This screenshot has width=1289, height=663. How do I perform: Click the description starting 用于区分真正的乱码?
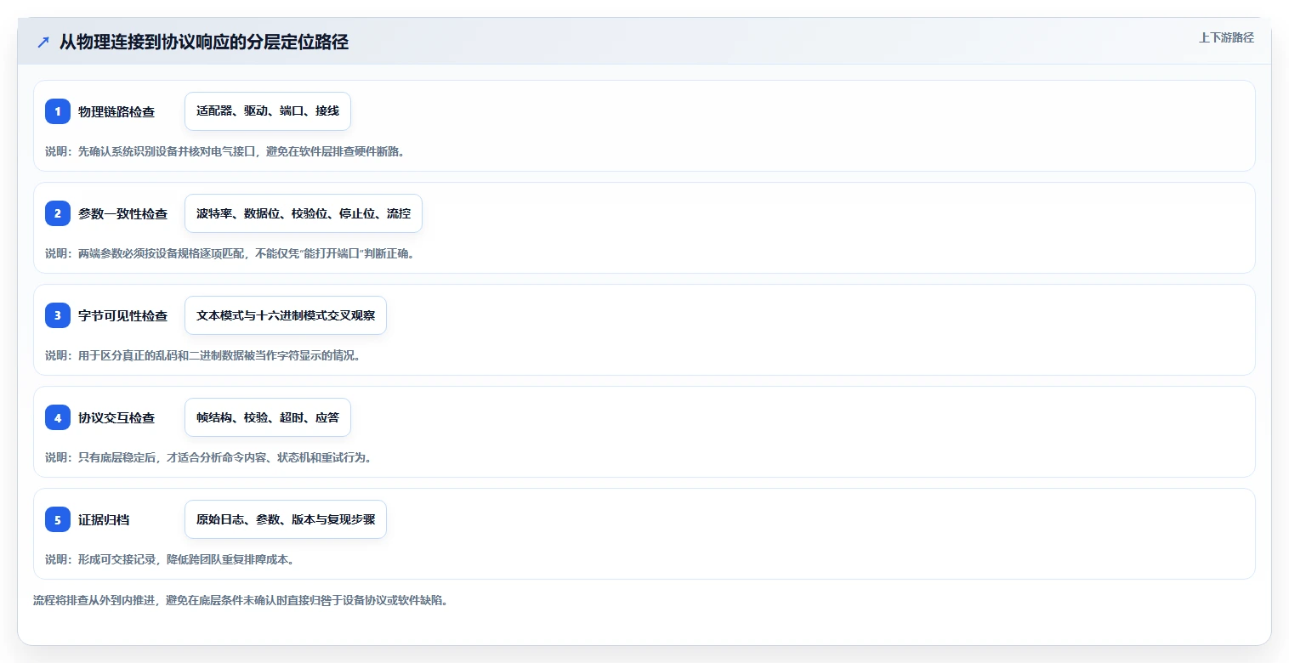pyautogui.click(x=203, y=355)
